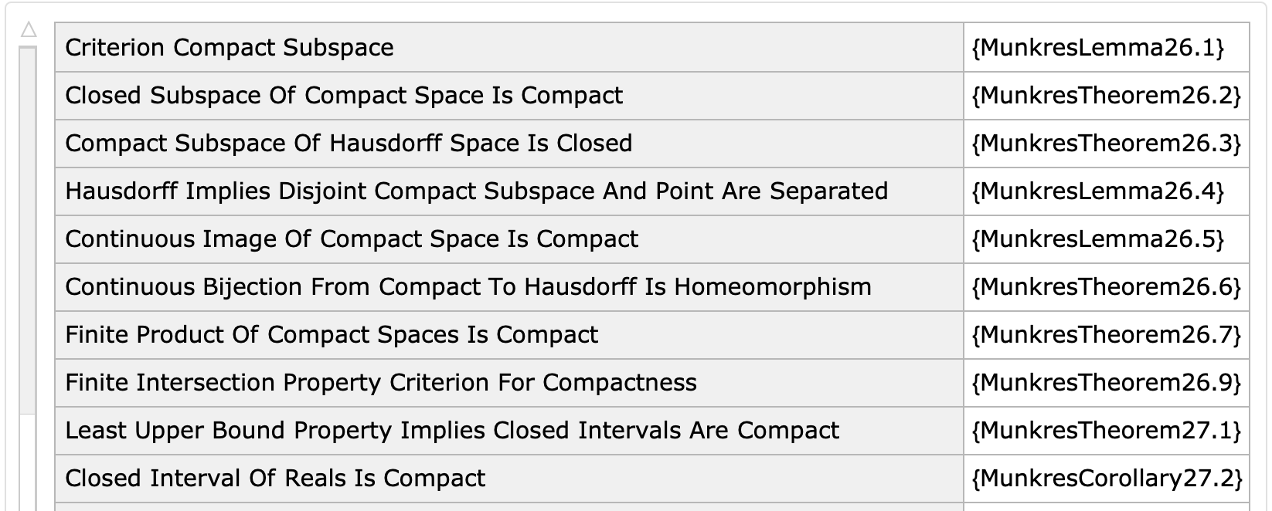Select Closed Subspace Of Compact Space Is Compact

click(x=344, y=96)
